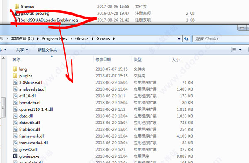The width and height of the screenshot is (249, 163).
Task: Select SolidSQUADLoaderEnabler.reg registry file icon
Action: [17, 20]
